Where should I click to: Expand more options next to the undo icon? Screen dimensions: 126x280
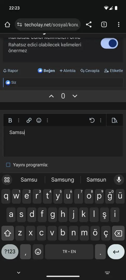coord(101,120)
